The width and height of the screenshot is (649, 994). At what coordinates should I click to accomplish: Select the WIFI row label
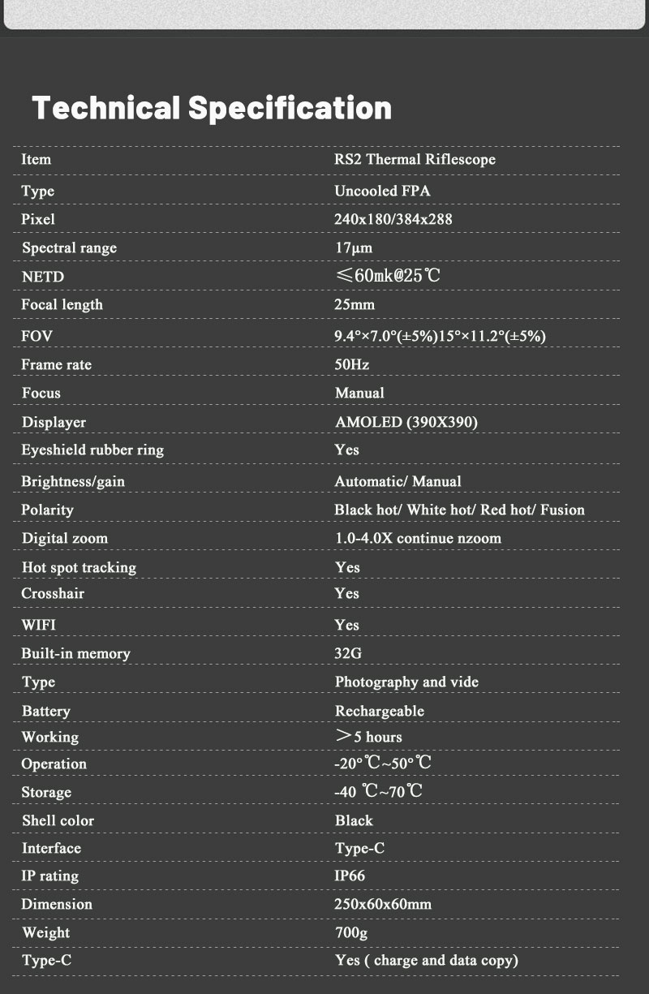click(39, 625)
